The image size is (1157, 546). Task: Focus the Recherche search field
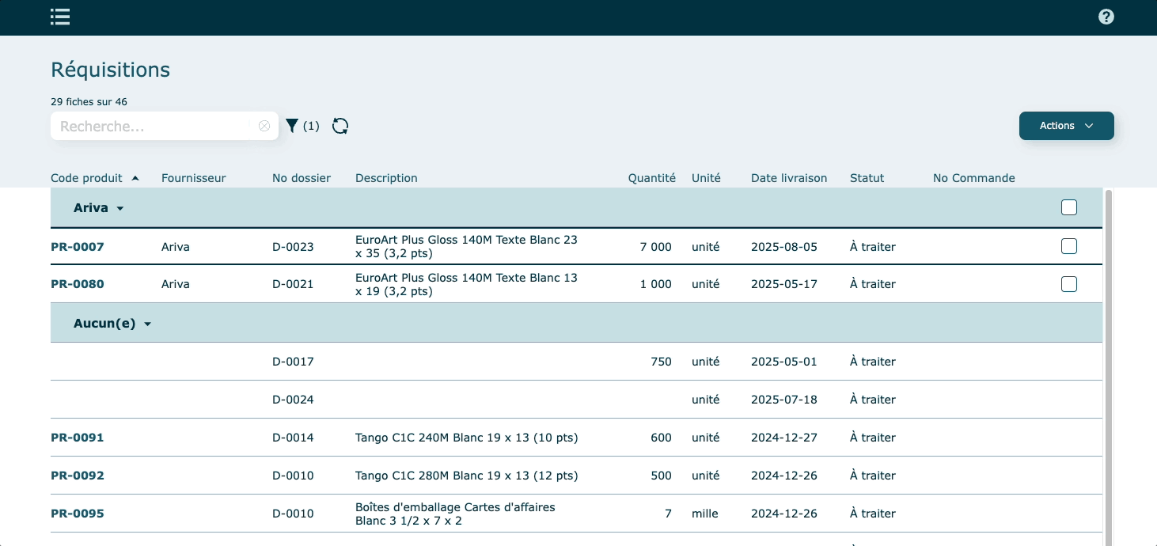154,126
